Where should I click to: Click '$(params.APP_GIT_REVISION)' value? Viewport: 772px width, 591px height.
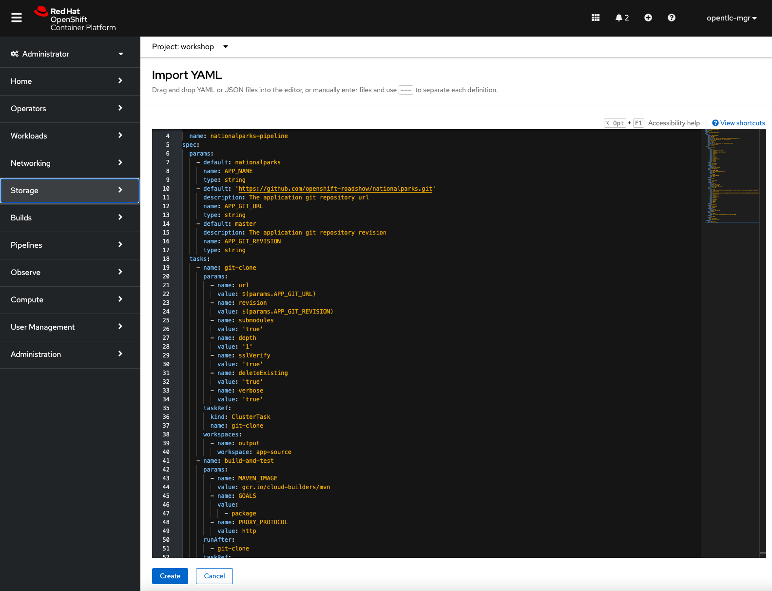pos(288,312)
